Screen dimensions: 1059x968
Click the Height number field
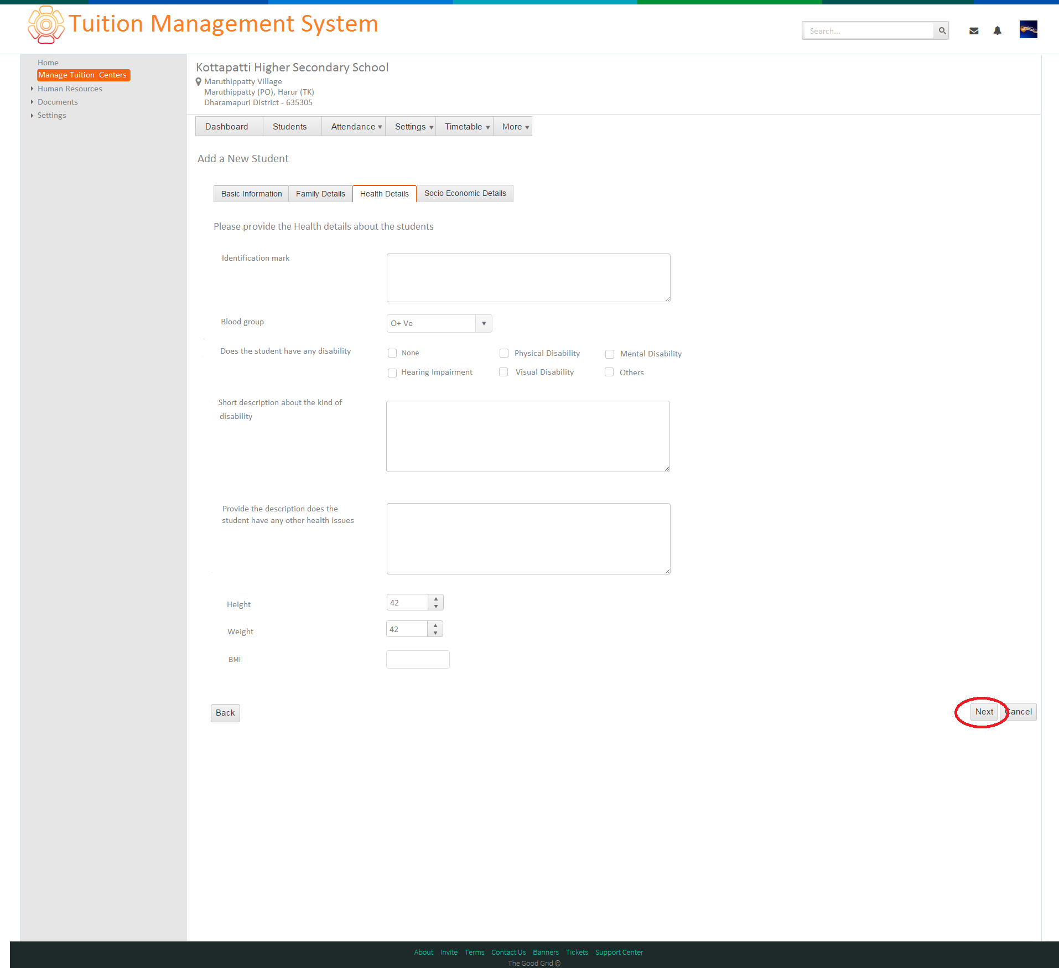pos(408,602)
